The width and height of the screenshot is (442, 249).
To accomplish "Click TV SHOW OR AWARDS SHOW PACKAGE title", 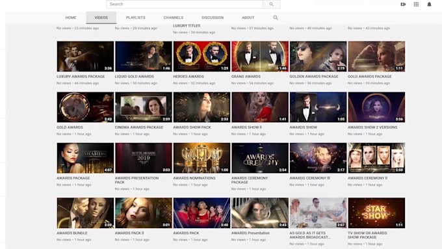I will [x=367, y=235].
